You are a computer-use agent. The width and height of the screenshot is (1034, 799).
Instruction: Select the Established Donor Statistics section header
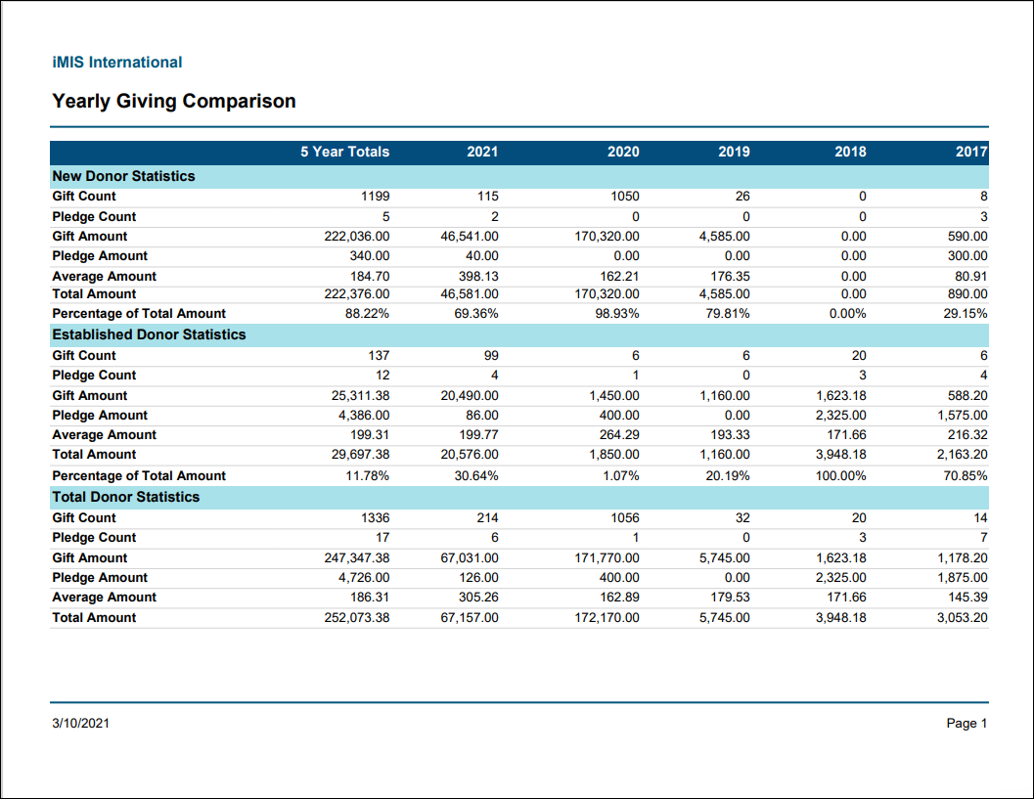click(149, 334)
